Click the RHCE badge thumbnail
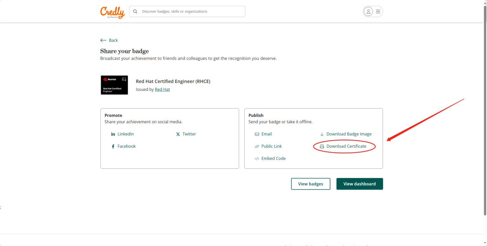 (x=114, y=85)
